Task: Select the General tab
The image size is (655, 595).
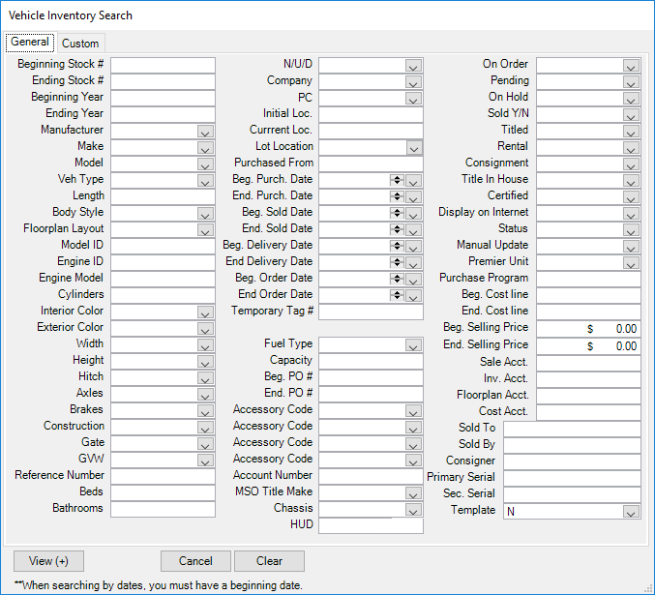Action: [x=30, y=43]
